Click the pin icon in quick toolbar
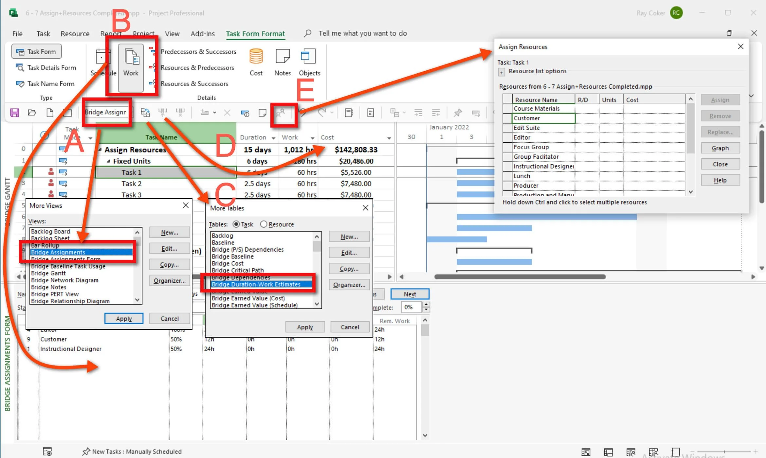766x458 pixels. coord(458,113)
